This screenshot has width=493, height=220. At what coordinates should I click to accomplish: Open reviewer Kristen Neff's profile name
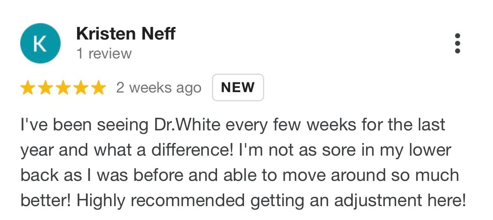point(126,34)
